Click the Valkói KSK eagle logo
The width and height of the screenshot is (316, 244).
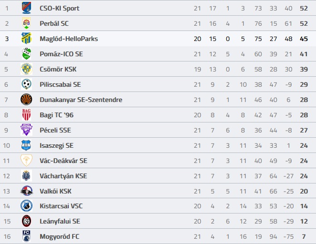(x=26, y=191)
